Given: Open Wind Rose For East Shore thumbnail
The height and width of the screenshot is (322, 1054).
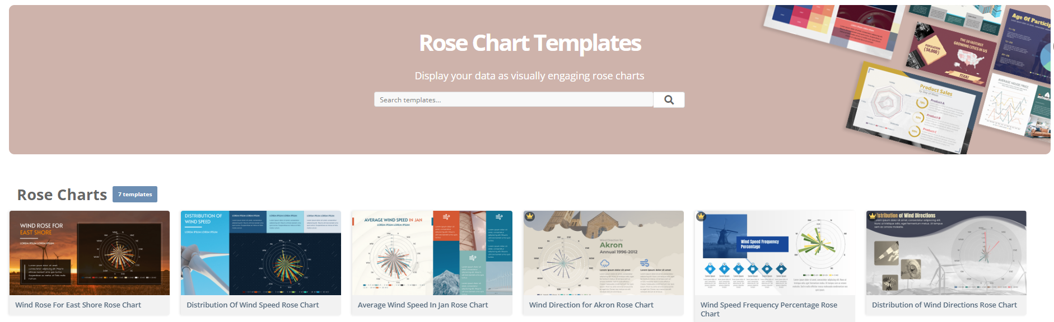Looking at the screenshot, I should tap(90, 253).
